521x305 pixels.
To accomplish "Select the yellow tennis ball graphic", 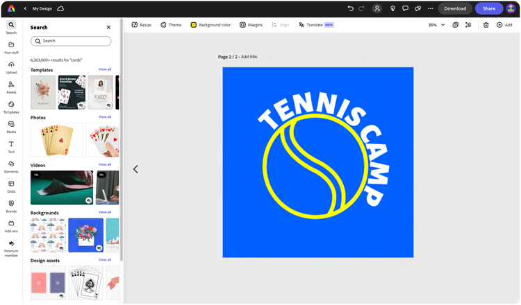I will tap(315, 166).
